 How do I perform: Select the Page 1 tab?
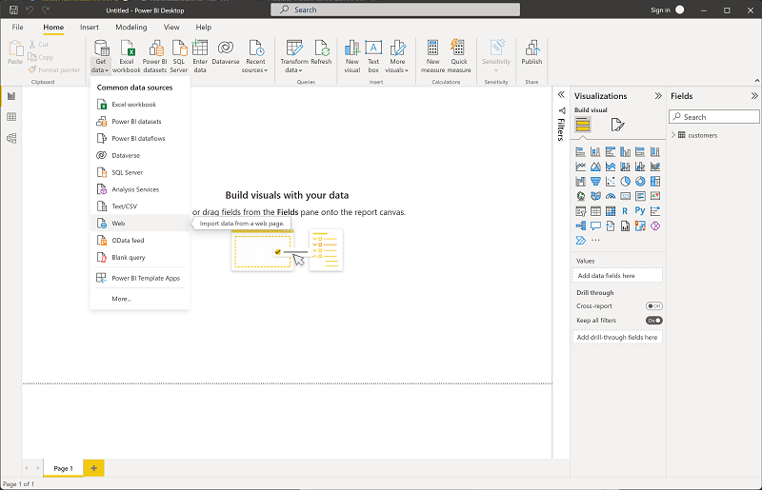pyautogui.click(x=63, y=468)
